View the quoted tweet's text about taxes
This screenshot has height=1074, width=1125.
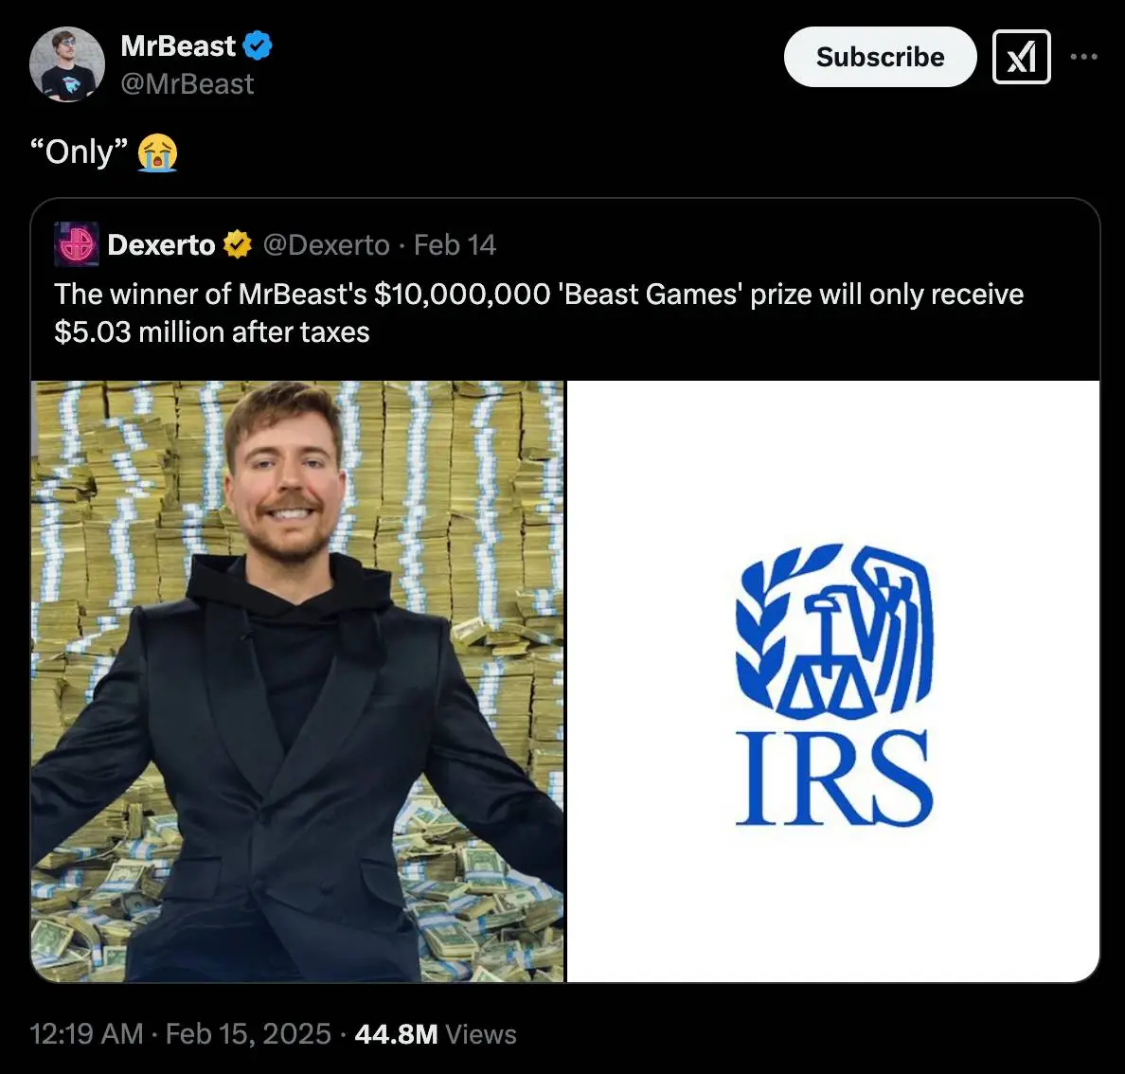click(x=538, y=313)
